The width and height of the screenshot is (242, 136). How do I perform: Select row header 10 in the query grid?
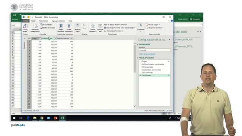[29, 68]
